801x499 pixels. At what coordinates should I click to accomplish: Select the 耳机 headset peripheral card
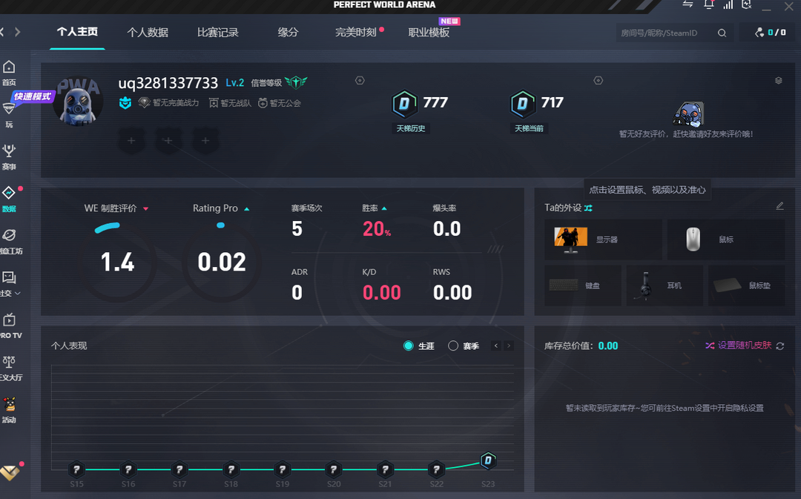(665, 285)
